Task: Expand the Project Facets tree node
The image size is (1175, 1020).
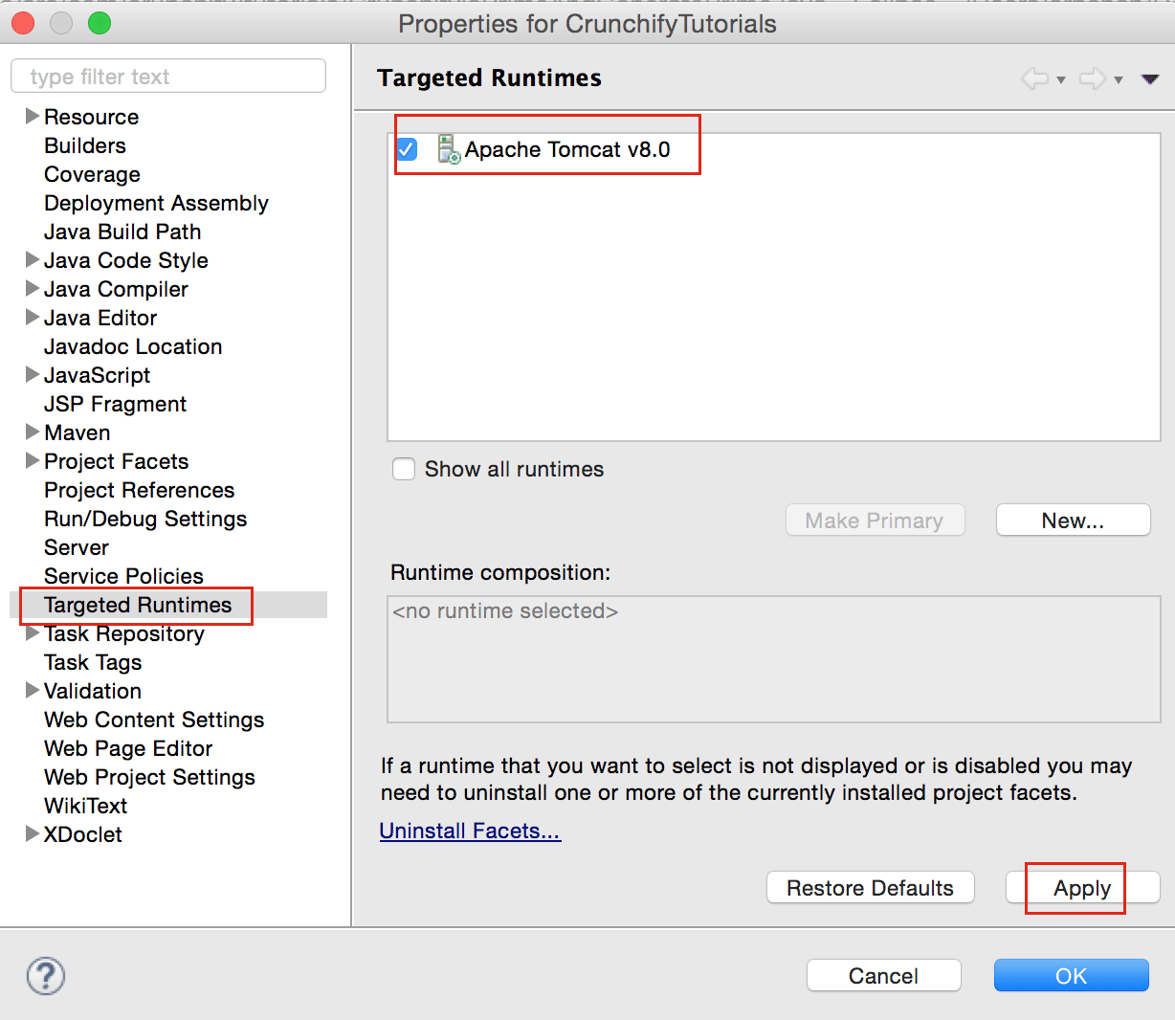Action: pos(33,460)
